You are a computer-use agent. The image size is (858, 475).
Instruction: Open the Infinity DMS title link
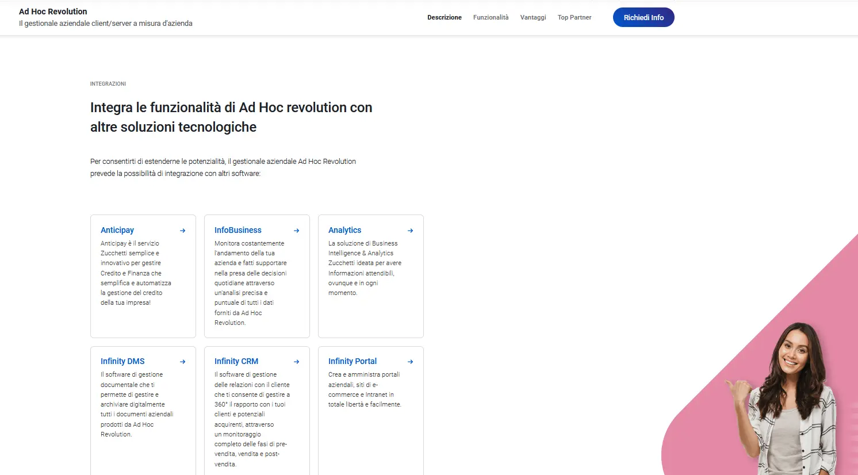122,361
